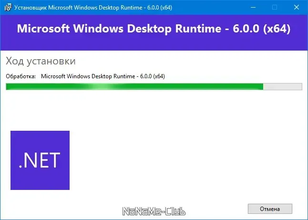Click the window title bar text
The width and height of the screenshot is (308, 220).
click(93, 8)
